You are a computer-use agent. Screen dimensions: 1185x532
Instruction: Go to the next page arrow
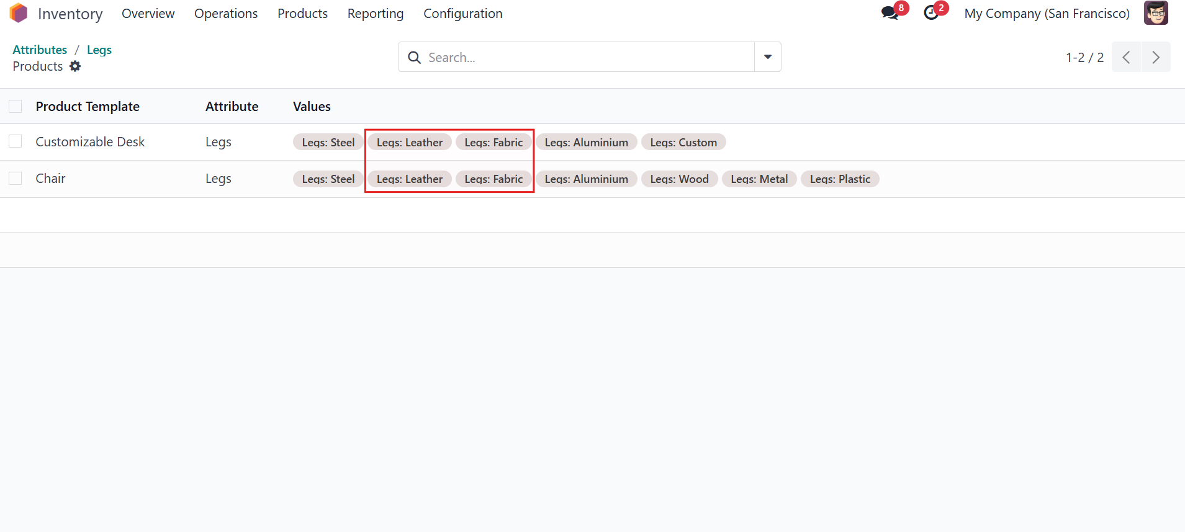[x=1156, y=57]
